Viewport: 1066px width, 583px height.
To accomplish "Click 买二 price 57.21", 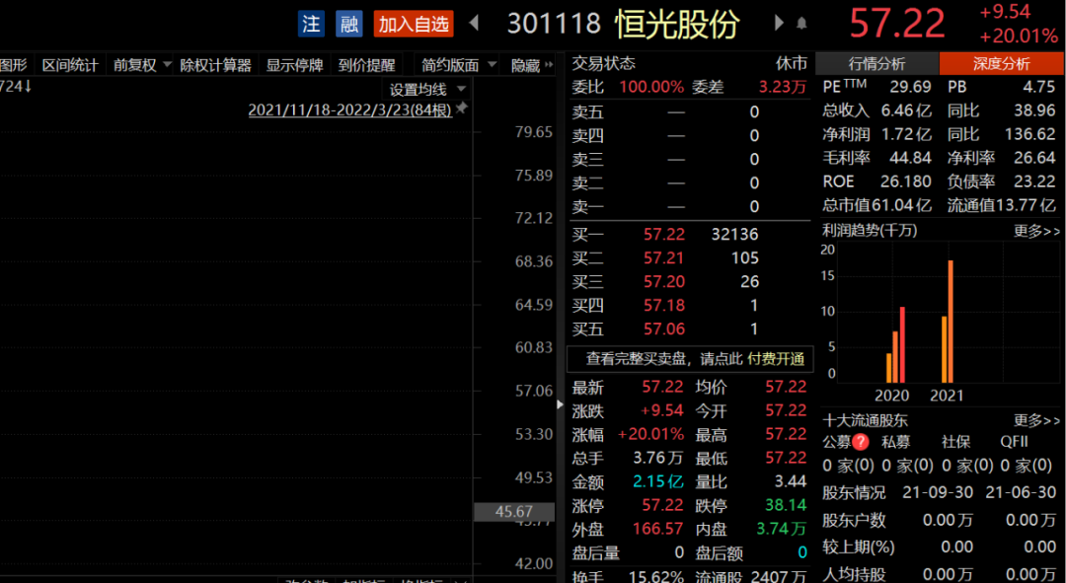I will click(x=664, y=258).
